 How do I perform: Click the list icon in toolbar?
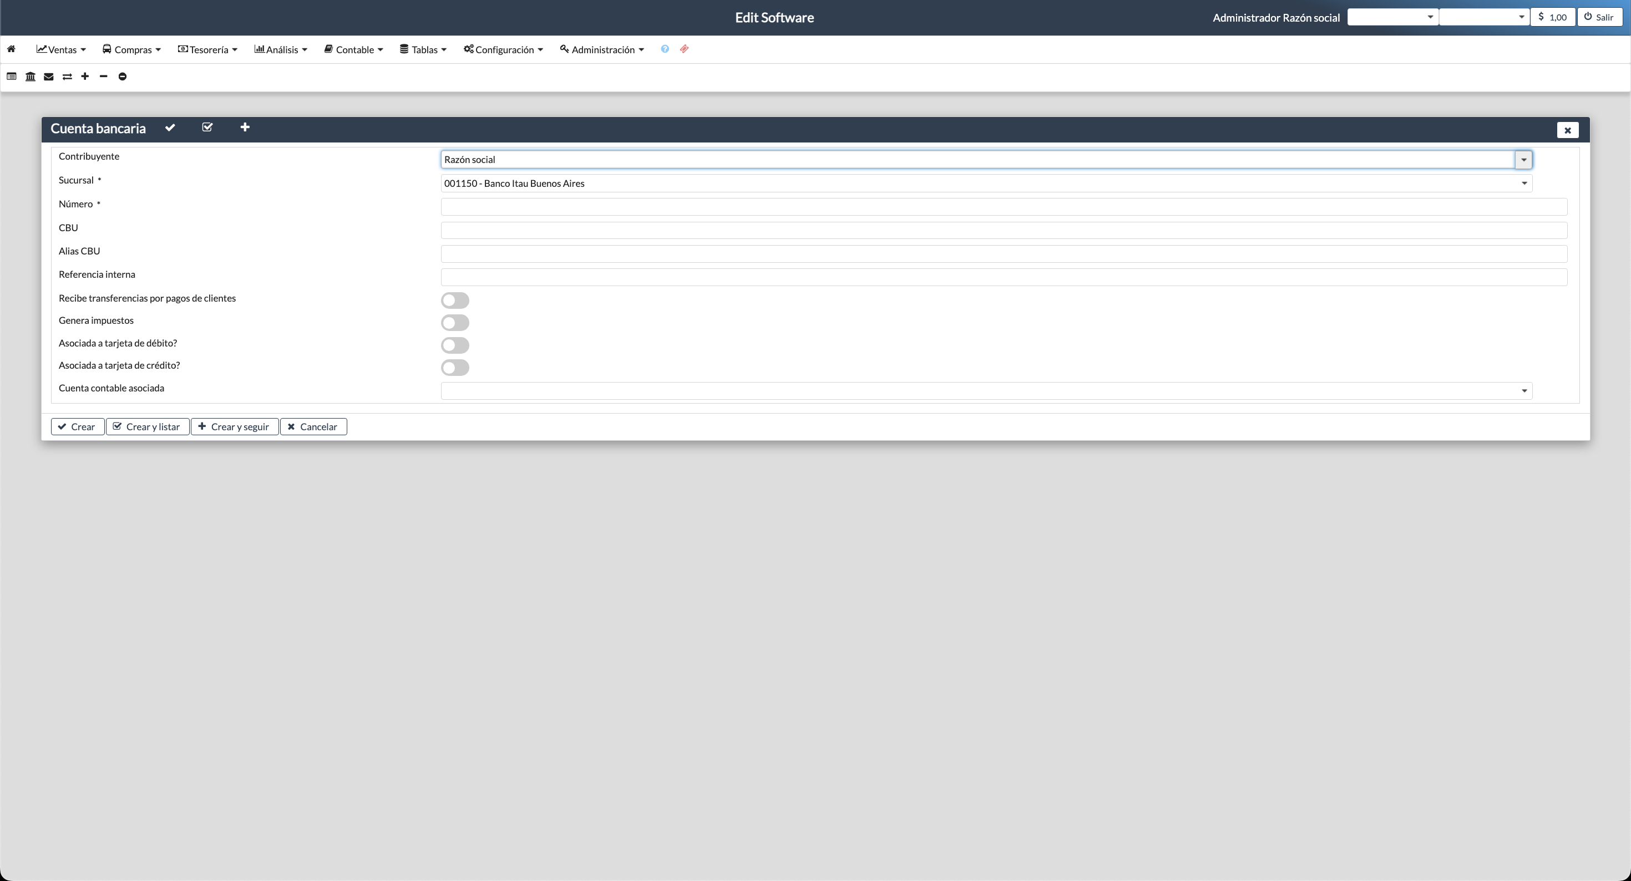(x=12, y=77)
